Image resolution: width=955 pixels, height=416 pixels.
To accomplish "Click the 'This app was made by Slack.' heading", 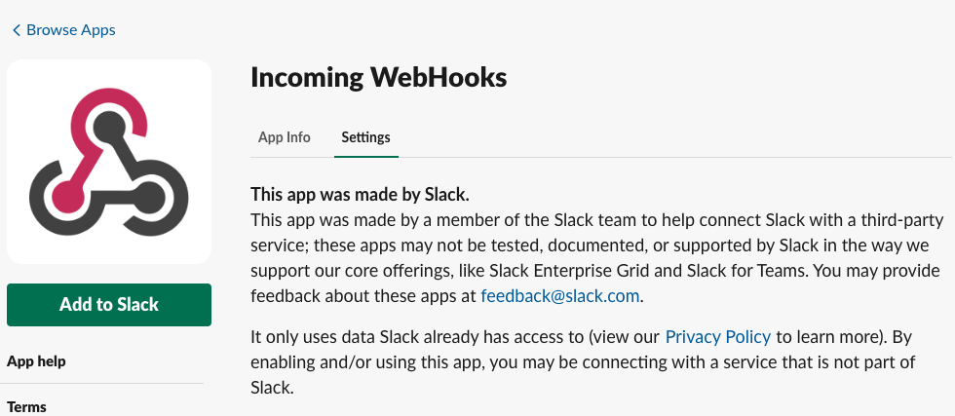I will [366, 194].
